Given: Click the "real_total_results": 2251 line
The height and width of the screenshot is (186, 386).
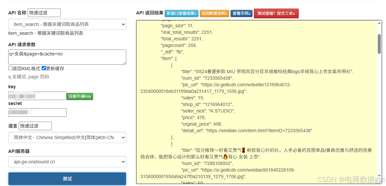Looking at the screenshot, I should [187, 32].
